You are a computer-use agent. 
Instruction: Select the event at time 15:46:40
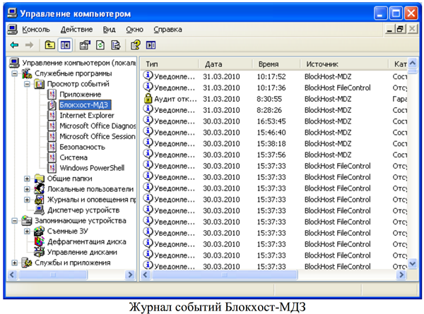click(x=274, y=133)
